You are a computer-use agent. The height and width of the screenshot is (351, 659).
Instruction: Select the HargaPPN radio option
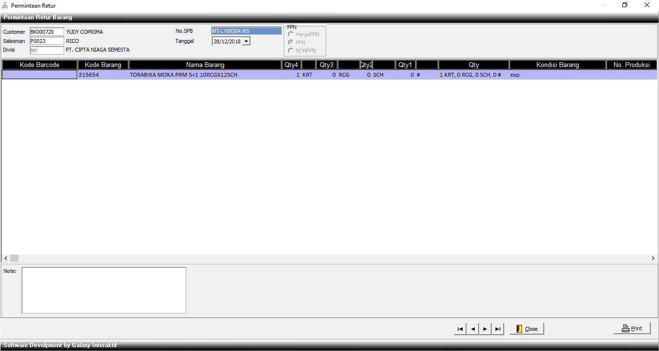tap(291, 34)
